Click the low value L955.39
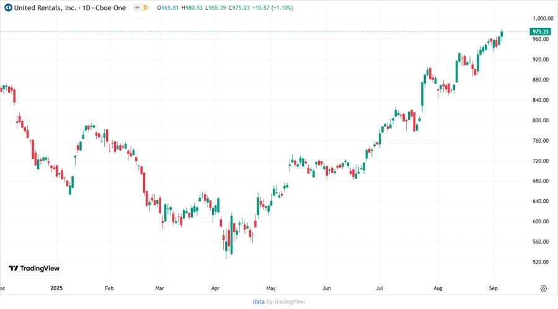The image size is (558, 309). coord(215,7)
